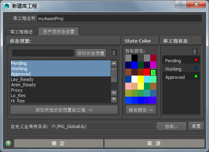Pick the teal swatch in the sixth row

tap(147, 93)
